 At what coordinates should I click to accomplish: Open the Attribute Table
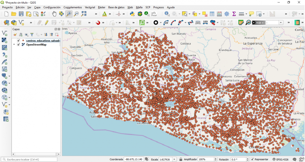[x=212, y=14]
